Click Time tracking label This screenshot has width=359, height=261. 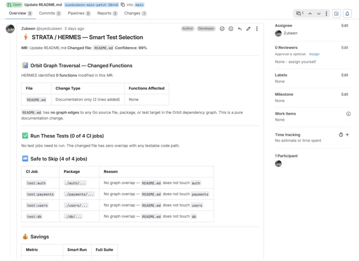pos(287,135)
